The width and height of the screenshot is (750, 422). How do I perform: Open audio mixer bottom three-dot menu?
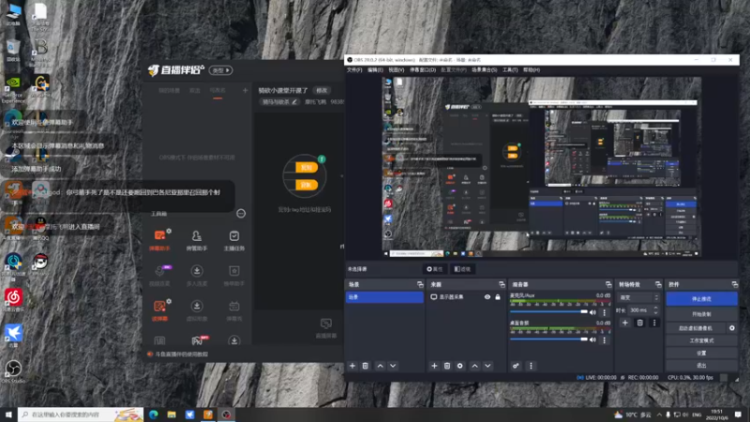click(531, 366)
